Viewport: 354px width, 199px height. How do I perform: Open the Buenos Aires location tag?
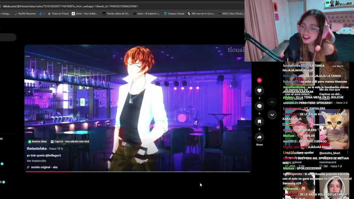(x=37, y=142)
